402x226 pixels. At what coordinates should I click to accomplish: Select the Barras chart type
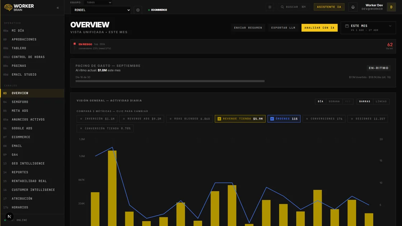point(365,102)
